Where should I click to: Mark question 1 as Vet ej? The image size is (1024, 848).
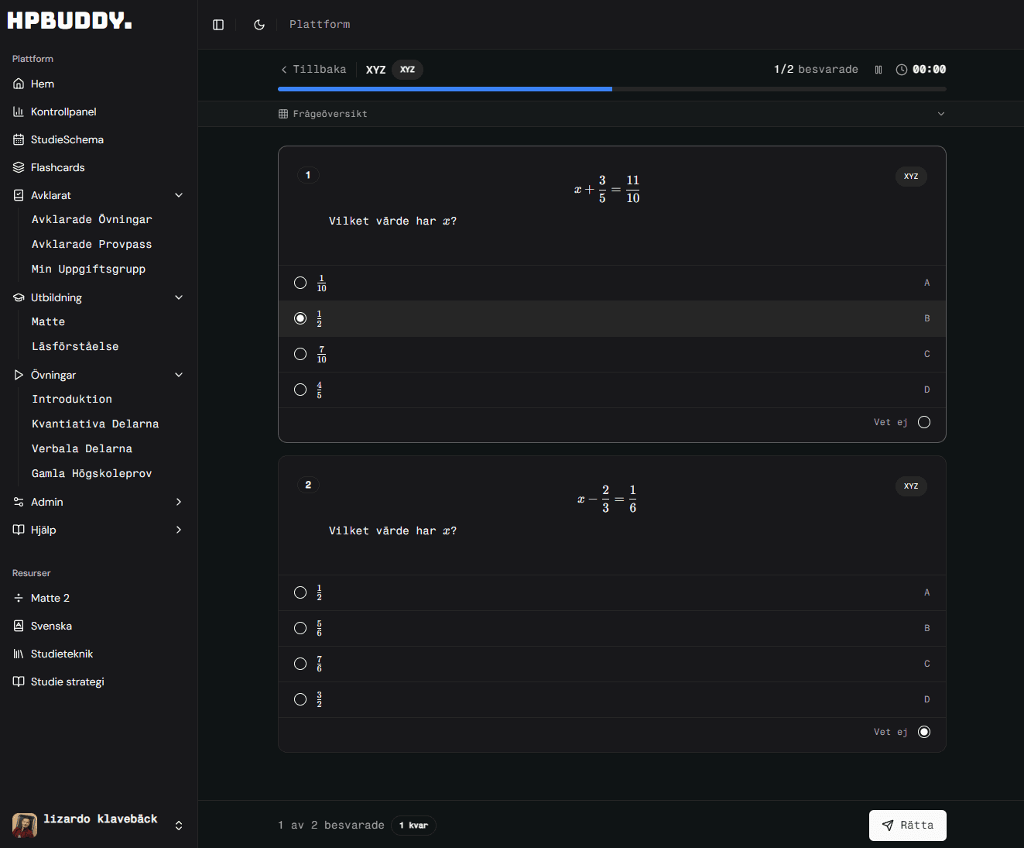pos(923,422)
